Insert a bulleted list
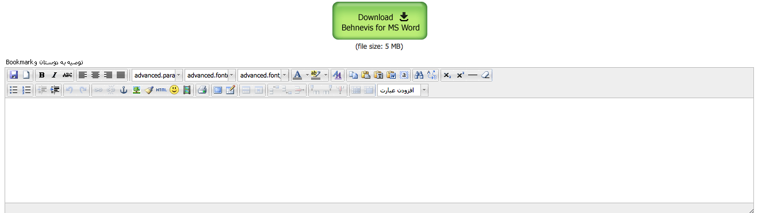The width and height of the screenshot is (758, 213). pyautogui.click(x=14, y=90)
